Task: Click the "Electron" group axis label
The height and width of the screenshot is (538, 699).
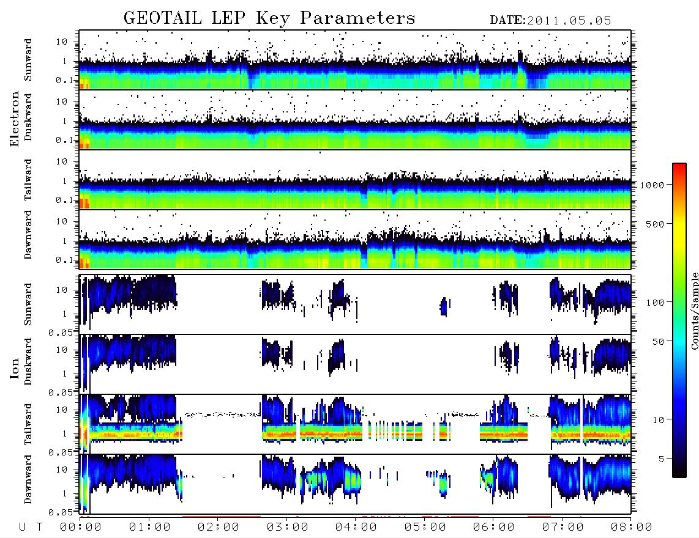Action: click(x=14, y=119)
